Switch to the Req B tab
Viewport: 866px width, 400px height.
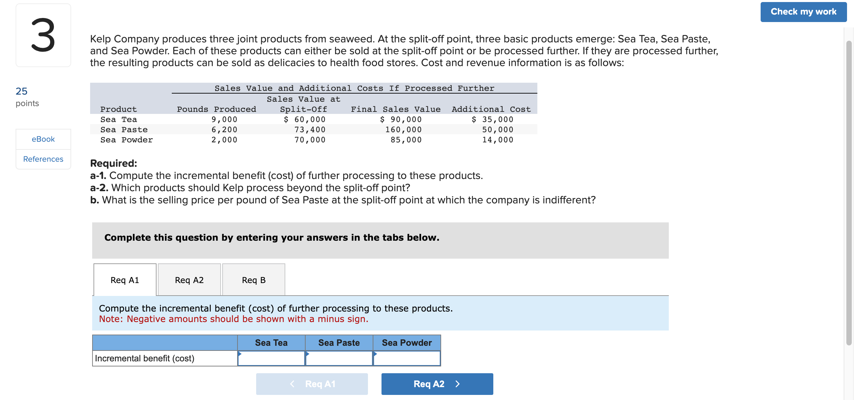coord(253,280)
